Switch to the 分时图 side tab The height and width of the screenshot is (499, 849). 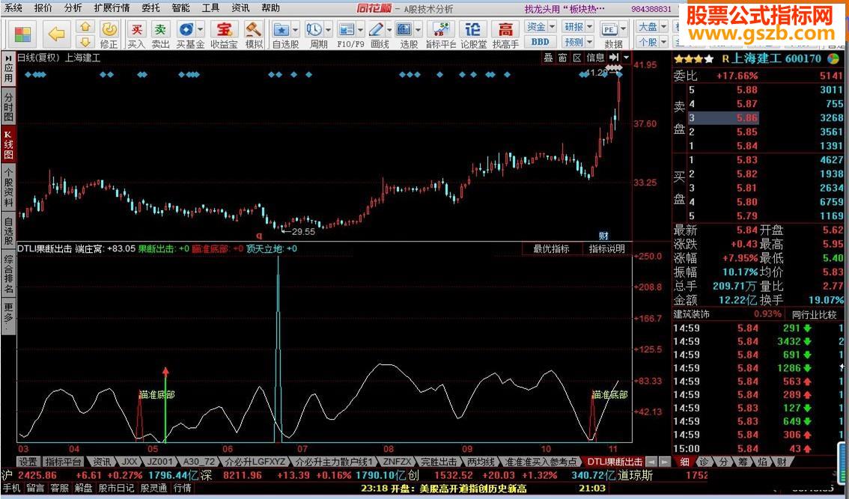(8, 107)
